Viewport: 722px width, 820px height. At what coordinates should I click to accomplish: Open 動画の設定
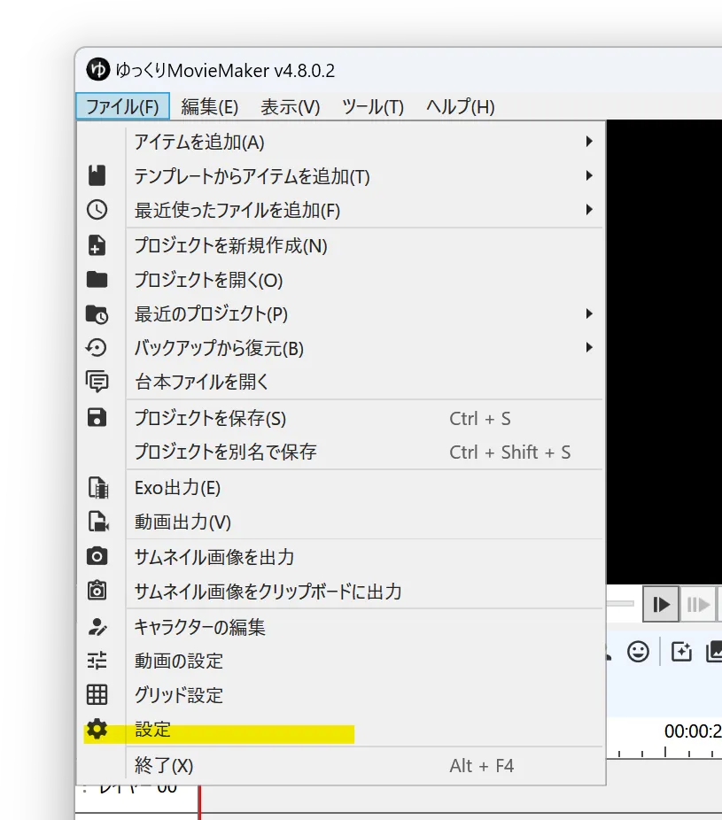point(341,661)
